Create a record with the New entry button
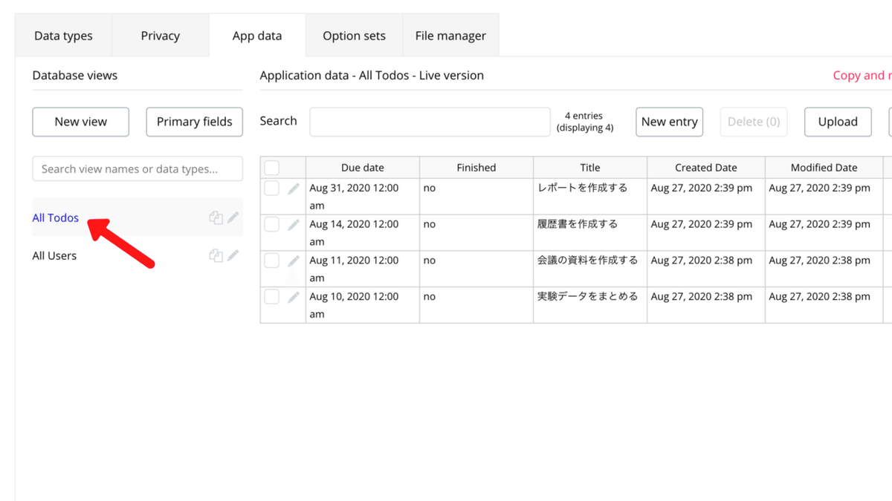The image size is (892, 501). (669, 122)
